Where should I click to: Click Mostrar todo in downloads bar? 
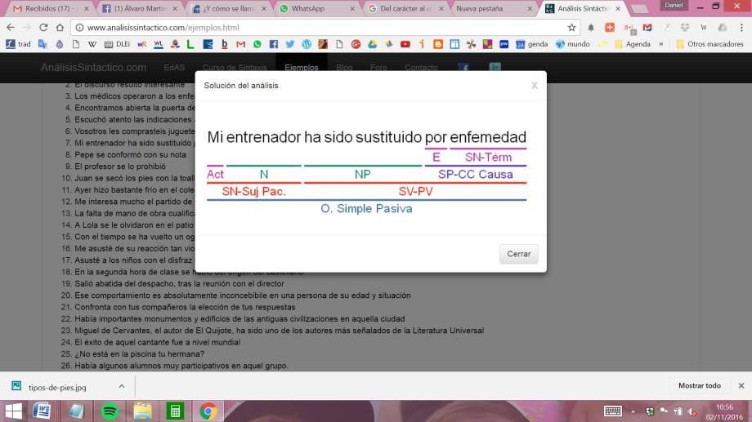(x=699, y=385)
